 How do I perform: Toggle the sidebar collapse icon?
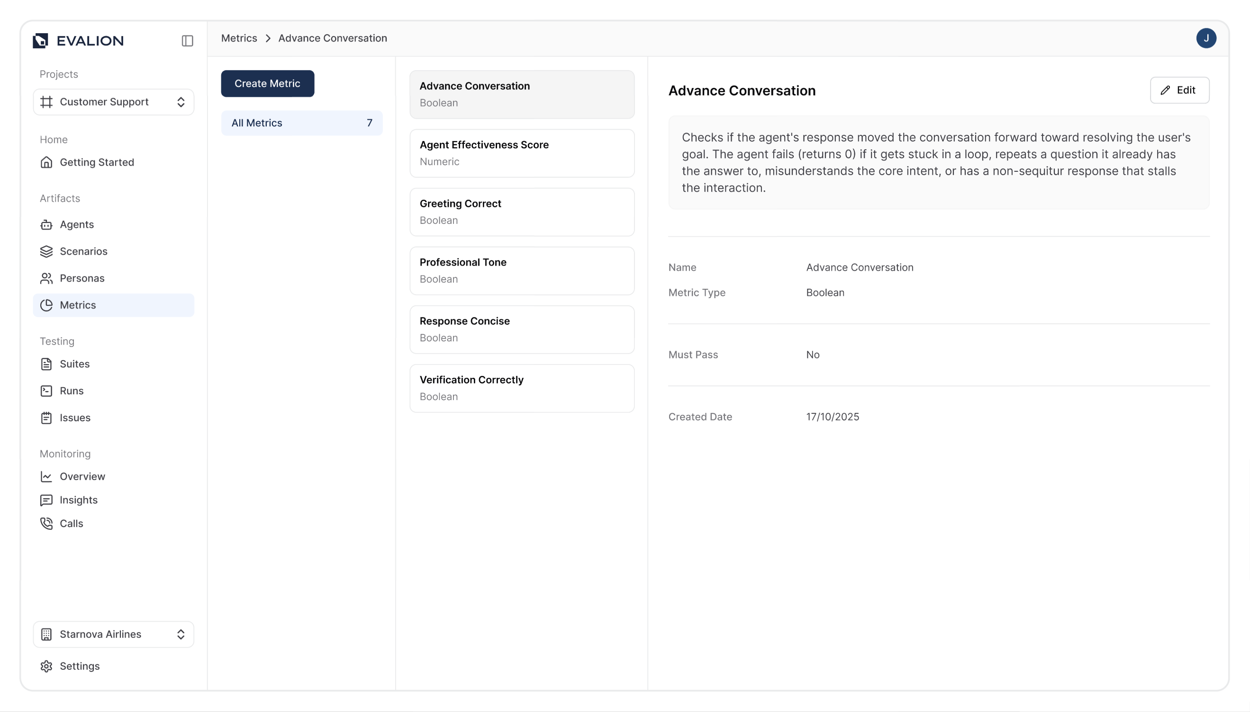187,41
